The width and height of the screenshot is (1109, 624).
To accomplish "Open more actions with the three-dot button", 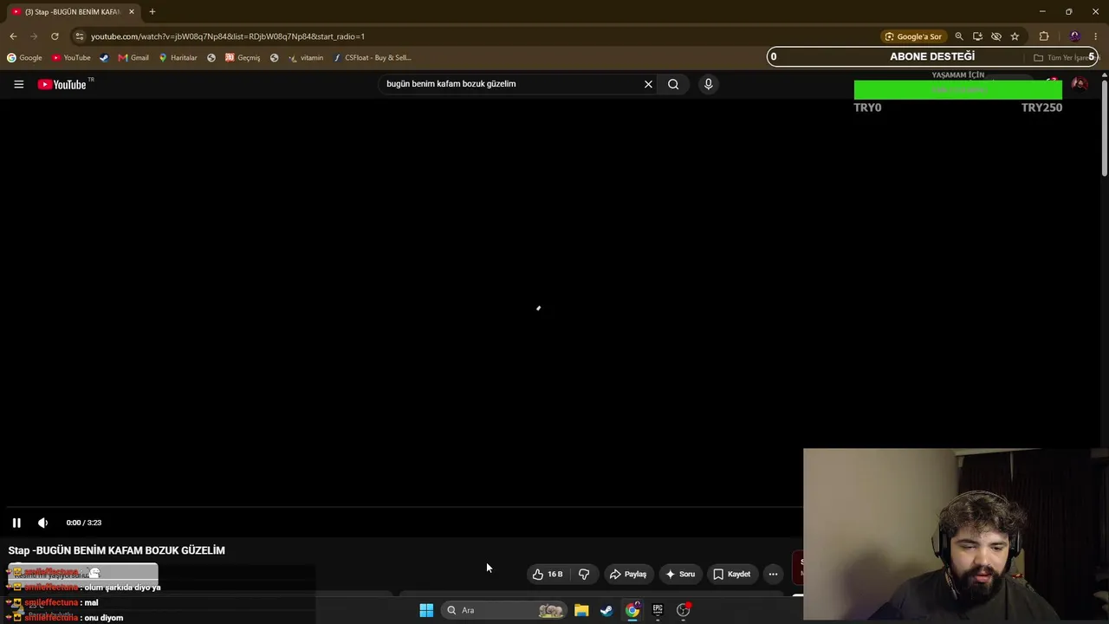I will (773, 574).
